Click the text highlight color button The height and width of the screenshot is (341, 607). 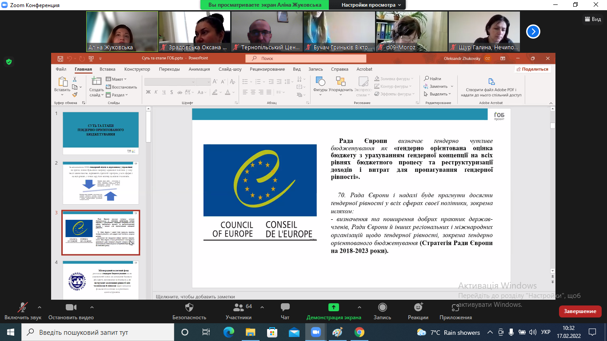point(215,92)
